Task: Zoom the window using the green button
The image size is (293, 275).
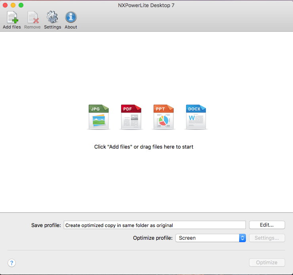Action: click(21, 5)
